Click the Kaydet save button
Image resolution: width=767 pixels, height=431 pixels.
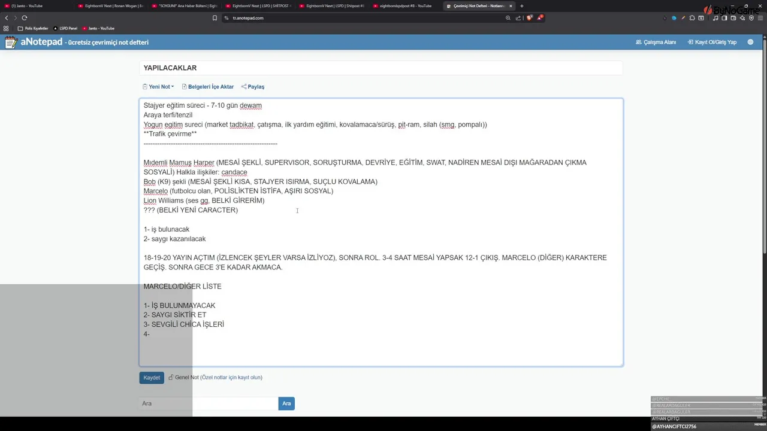152,378
